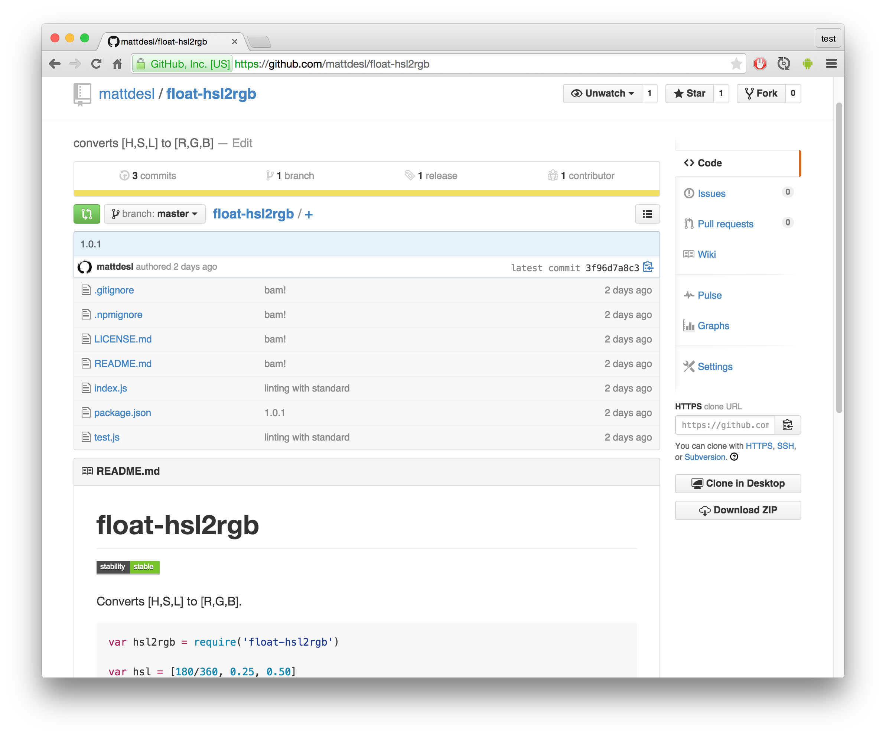Click the Download ZIP button

click(738, 510)
